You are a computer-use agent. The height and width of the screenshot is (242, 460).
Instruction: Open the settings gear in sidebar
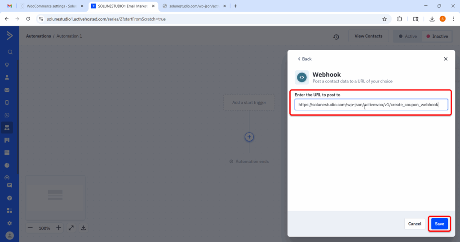(x=9, y=223)
